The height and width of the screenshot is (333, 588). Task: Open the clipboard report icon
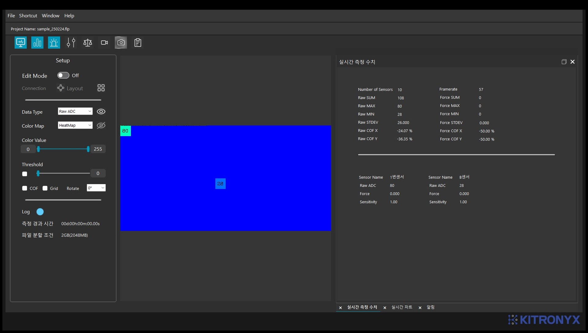(x=138, y=43)
